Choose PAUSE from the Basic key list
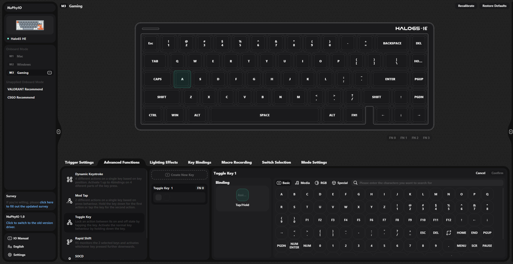Image resolution: width=513 pixels, height=264 pixels. (487, 246)
